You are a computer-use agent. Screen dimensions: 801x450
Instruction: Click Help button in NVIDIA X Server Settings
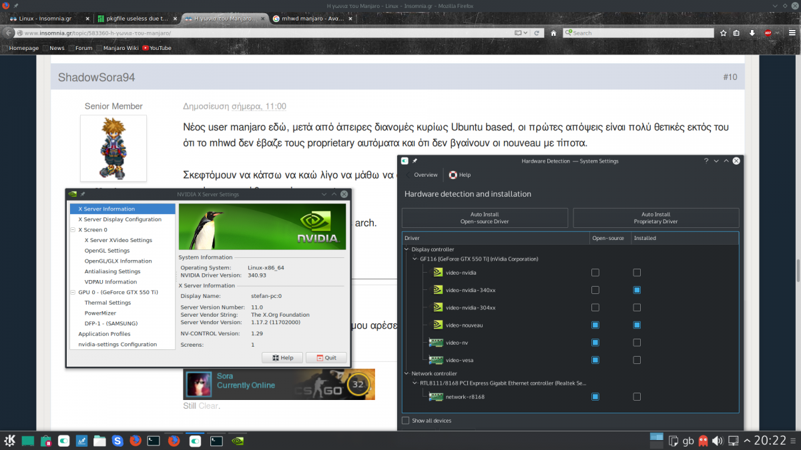coord(282,358)
